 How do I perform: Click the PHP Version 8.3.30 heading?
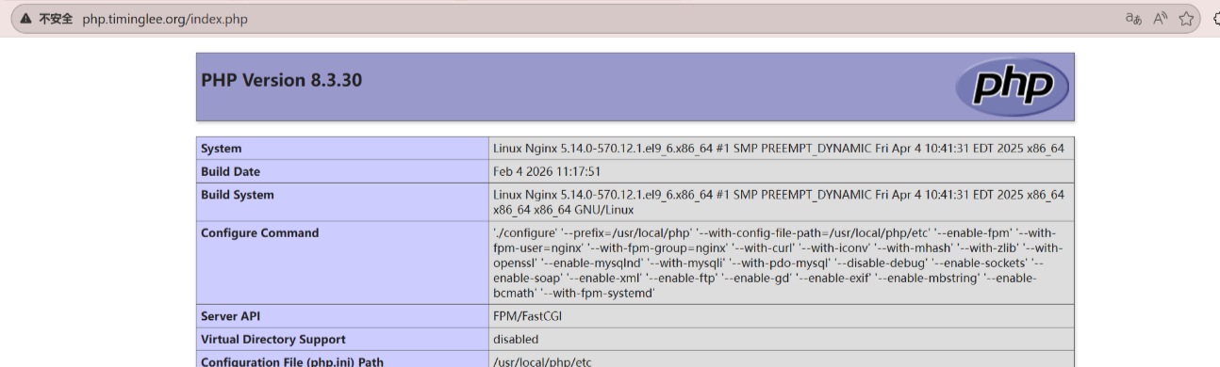(x=281, y=81)
